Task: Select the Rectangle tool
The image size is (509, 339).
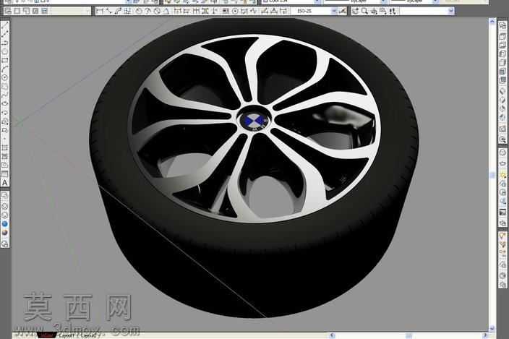Action: 5,60
